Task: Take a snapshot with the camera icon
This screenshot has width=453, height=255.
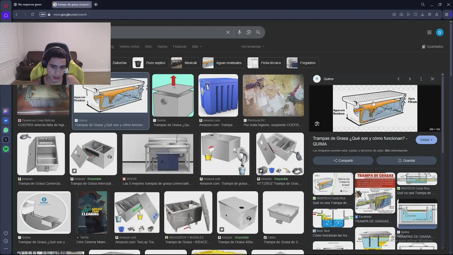Action: coord(401,15)
